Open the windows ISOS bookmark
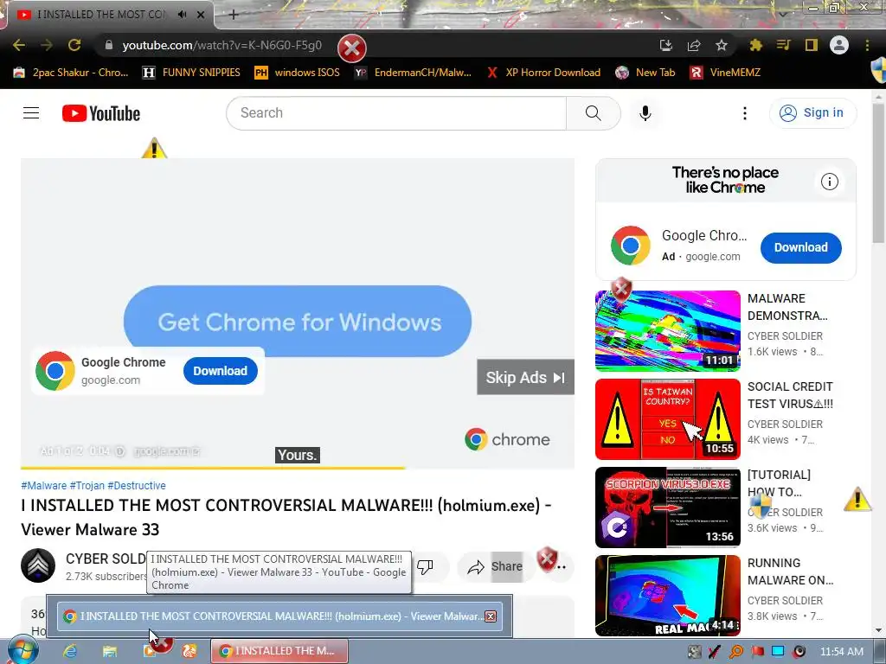This screenshot has width=886, height=664. pos(298,73)
